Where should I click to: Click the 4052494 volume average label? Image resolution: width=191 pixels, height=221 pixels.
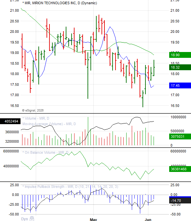tap(10, 121)
